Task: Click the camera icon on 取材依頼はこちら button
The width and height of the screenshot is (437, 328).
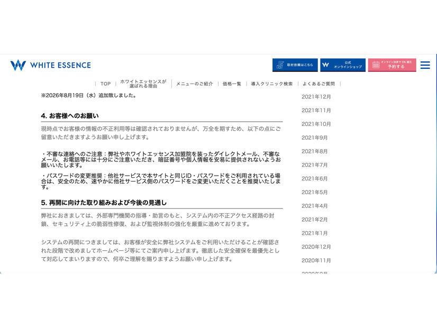Action: 280,65
